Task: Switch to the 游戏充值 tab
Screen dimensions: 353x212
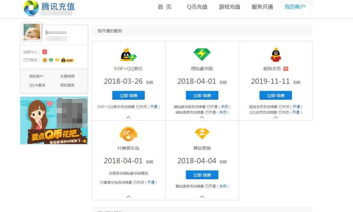Action: [229, 7]
